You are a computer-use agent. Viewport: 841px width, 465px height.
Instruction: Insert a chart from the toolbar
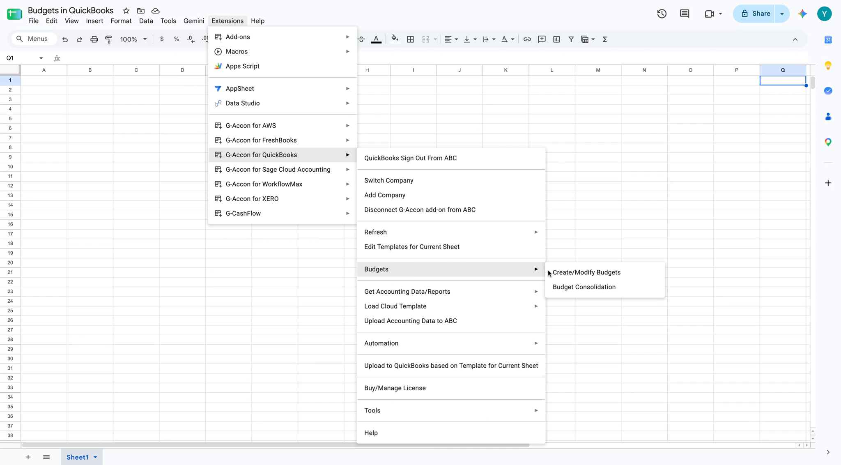pyautogui.click(x=556, y=39)
